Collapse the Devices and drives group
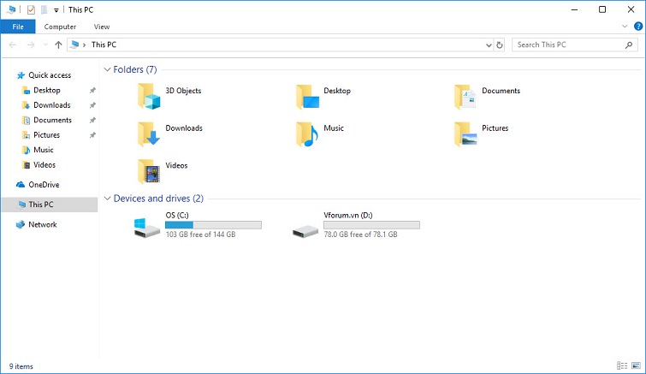646x374 pixels. (x=107, y=199)
